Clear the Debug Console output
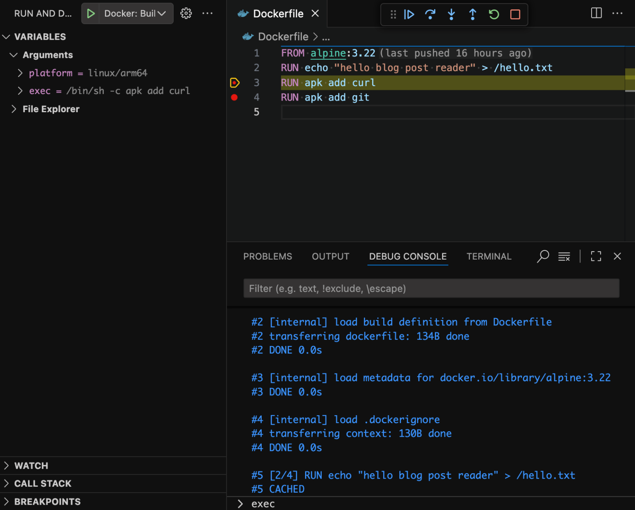Image resolution: width=635 pixels, height=510 pixels. pos(564,256)
